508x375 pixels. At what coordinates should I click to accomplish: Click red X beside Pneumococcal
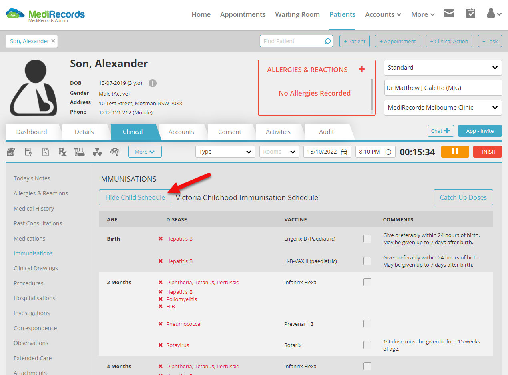161,324
